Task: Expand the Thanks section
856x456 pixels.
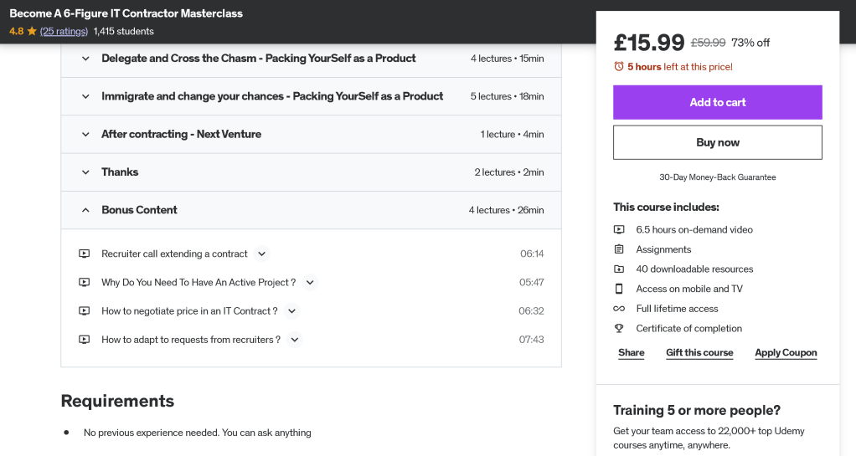Action: pyautogui.click(x=312, y=172)
